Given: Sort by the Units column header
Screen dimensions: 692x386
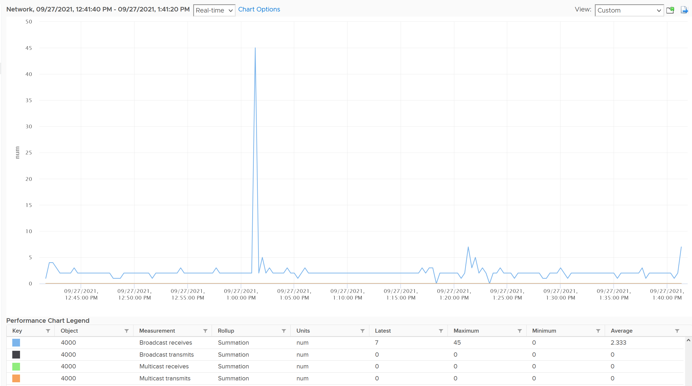Looking at the screenshot, I should pos(303,331).
